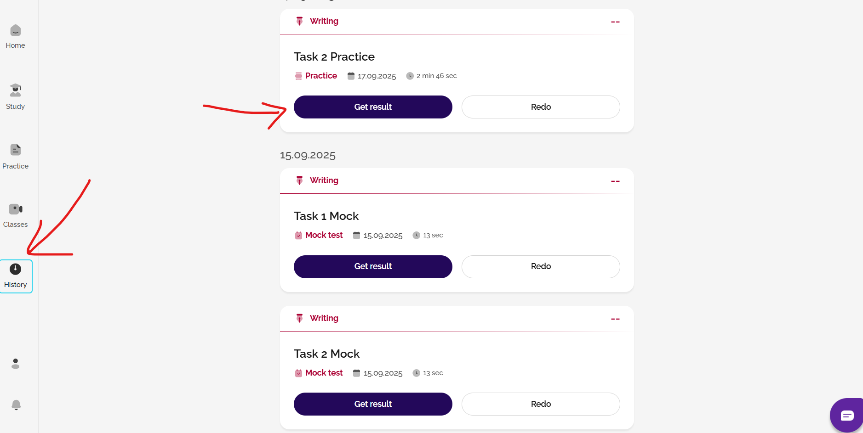Get result for Task 2 Mock
Image resolution: width=863 pixels, height=433 pixels.
[x=373, y=404]
